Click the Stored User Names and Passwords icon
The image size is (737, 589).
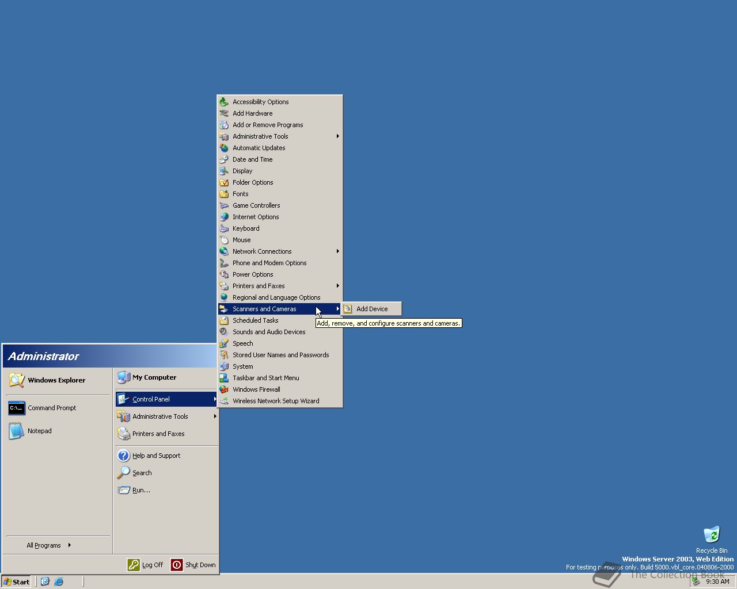point(224,355)
